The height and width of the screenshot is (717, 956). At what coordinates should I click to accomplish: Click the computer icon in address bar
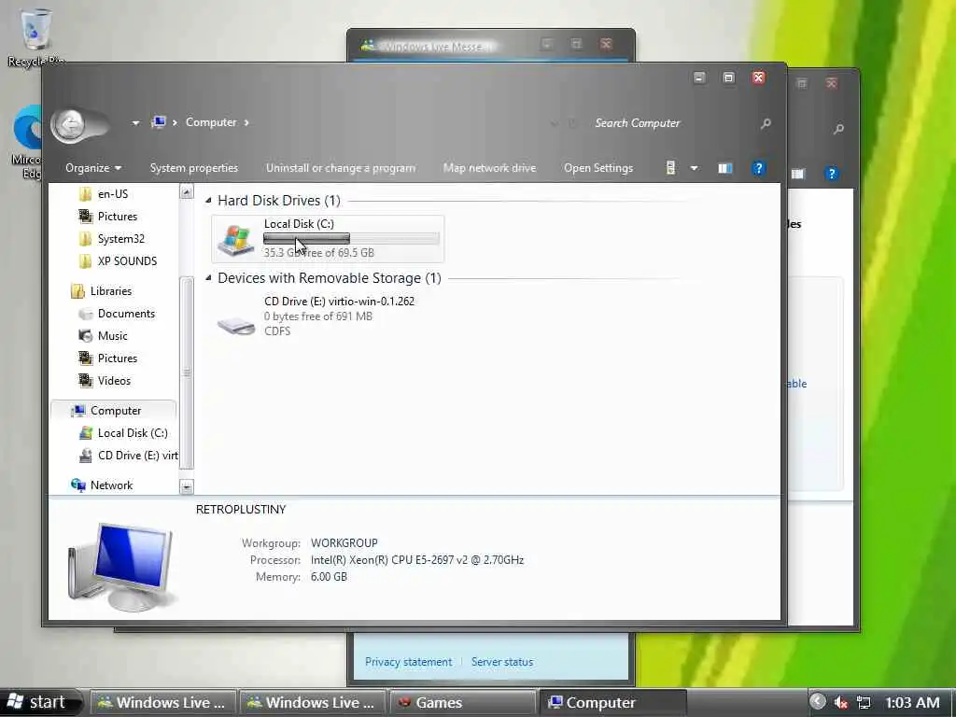click(159, 122)
